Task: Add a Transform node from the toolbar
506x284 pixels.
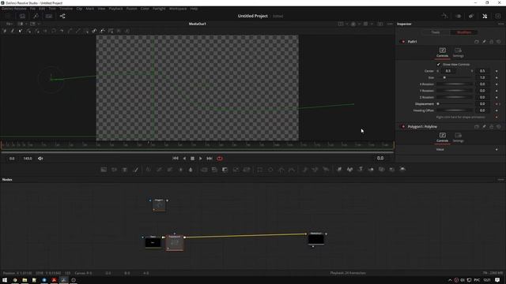Action: (247, 170)
